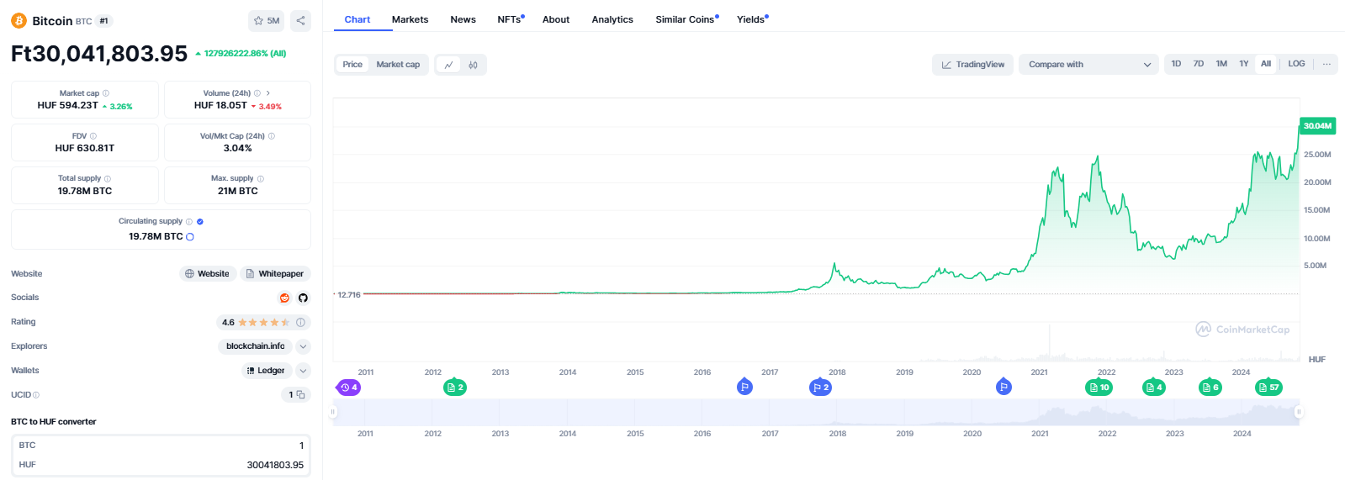Viewport: 1345px width, 480px height.
Task: Grab the left range slider handle
Action: click(334, 412)
